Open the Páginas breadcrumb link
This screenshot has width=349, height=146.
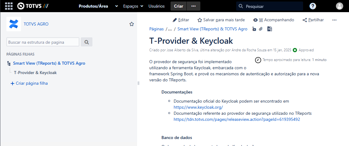[157, 29]
